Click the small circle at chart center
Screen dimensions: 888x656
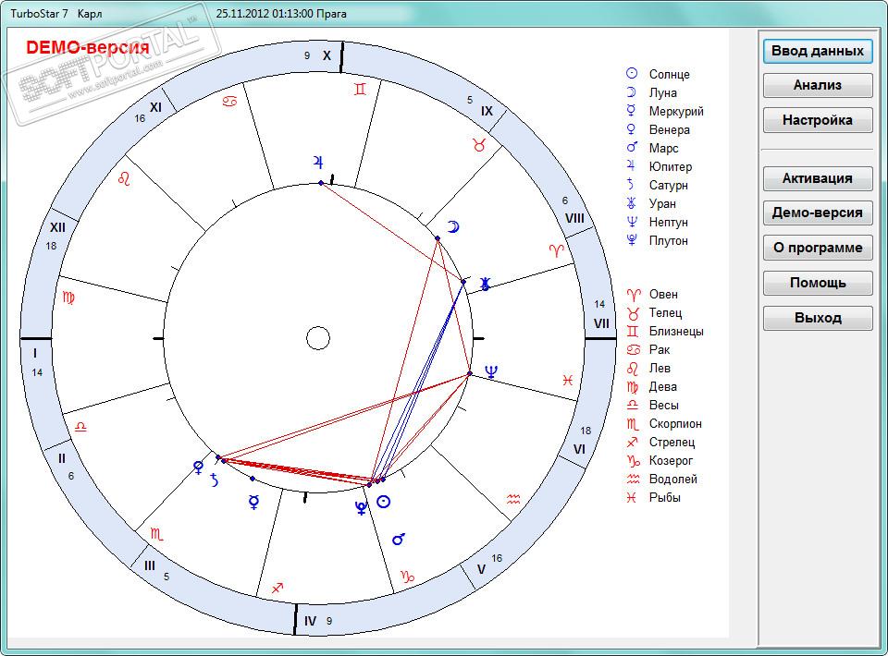pos(318,338)
